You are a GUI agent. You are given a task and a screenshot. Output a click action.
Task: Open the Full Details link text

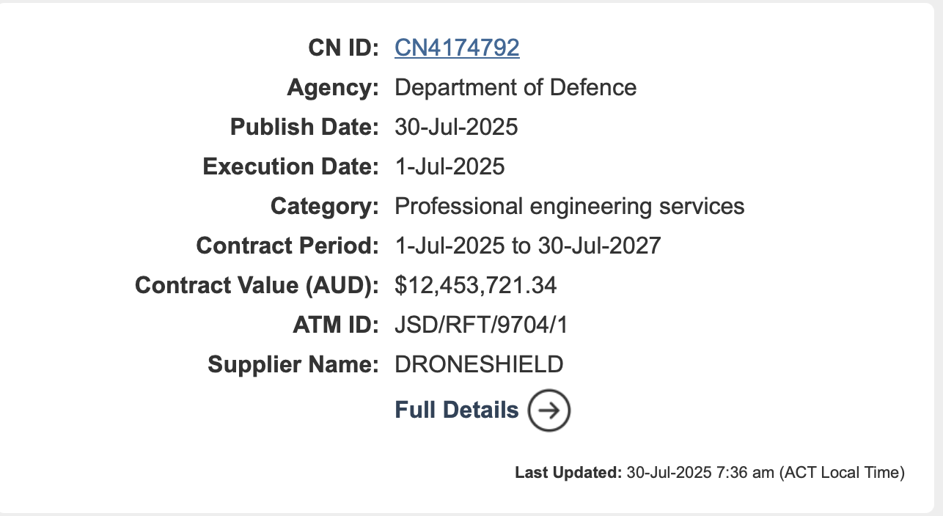[456, 410]
